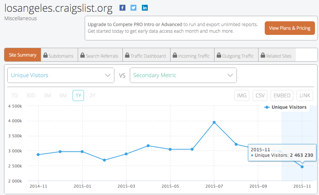Select the 1Y time range
The image size is (319, 195).
tap(78, 95)
